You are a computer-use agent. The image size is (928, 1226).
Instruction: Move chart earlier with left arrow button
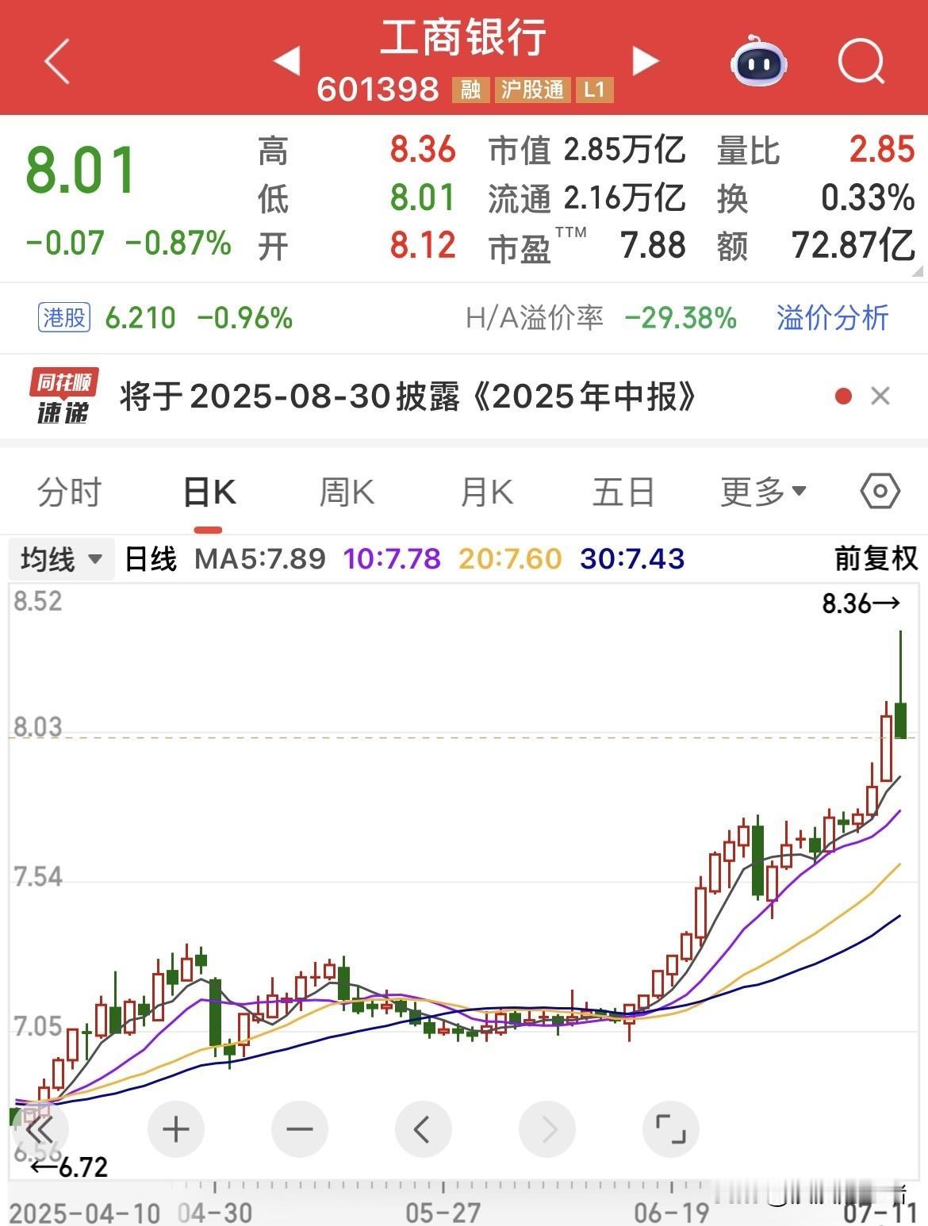423,1129
